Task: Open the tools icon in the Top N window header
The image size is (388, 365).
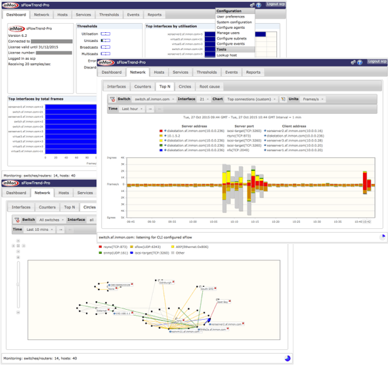Action: click(353, 62)
